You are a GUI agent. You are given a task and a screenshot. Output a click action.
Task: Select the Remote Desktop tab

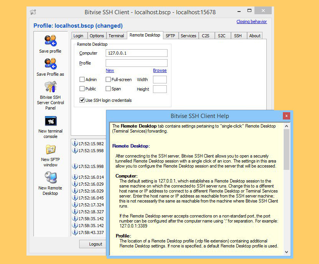pyautogui.click(x=145, y=35)
